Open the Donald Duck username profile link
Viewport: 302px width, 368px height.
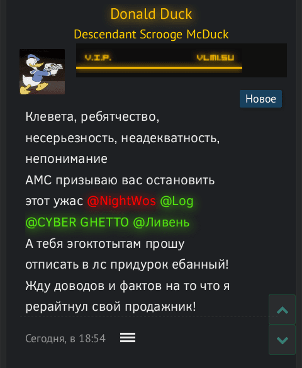[151, 14]
